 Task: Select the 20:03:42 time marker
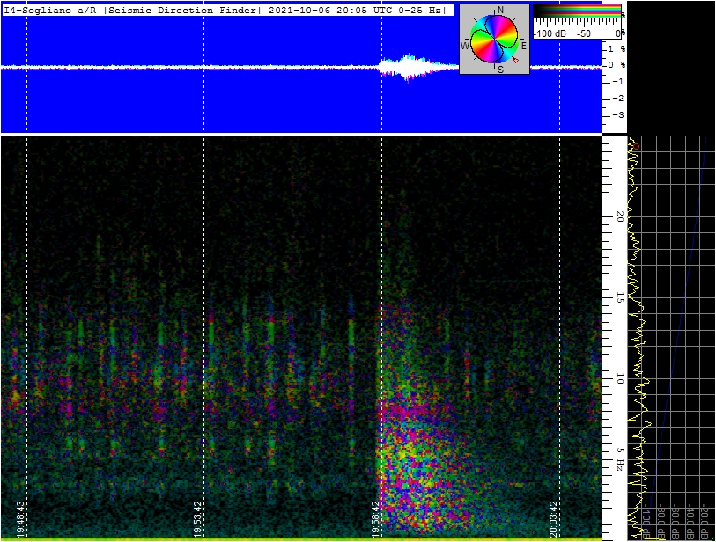[x=553, y=519]
